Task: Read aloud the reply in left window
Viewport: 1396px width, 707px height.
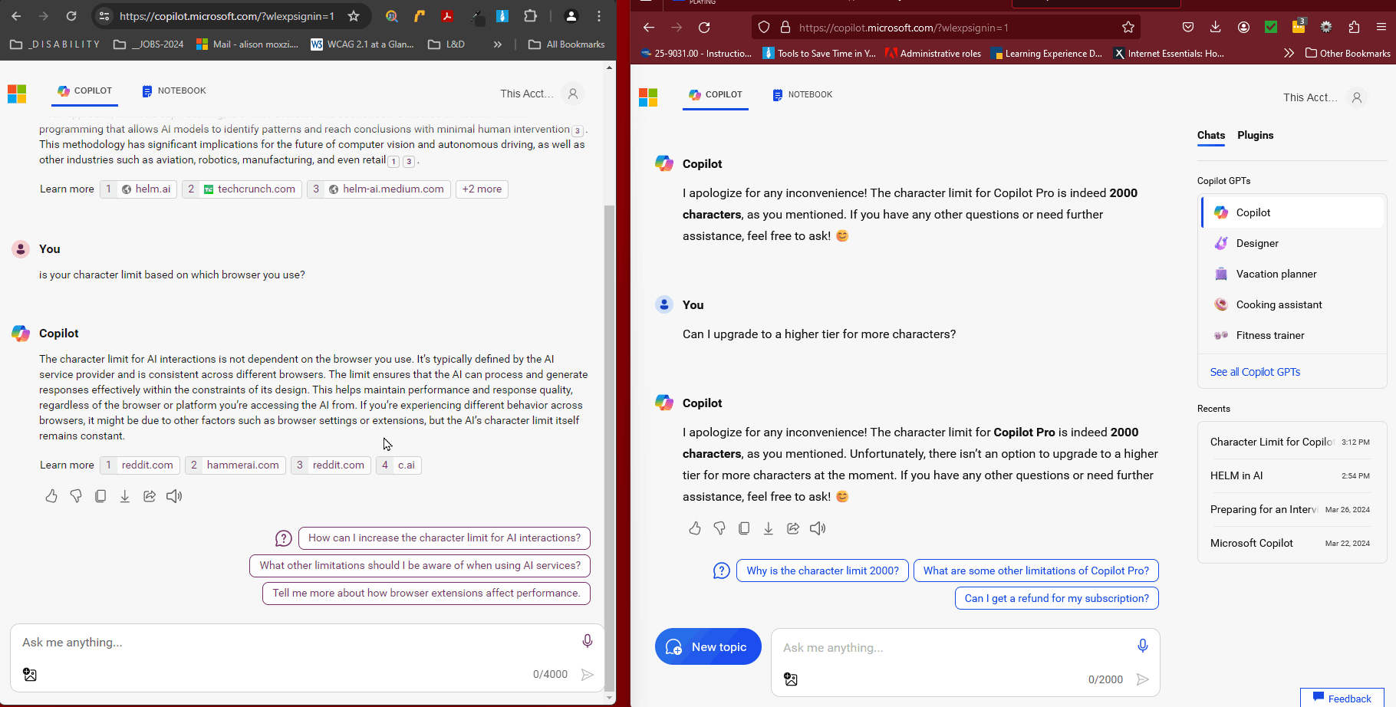Action: click(174, 496)
